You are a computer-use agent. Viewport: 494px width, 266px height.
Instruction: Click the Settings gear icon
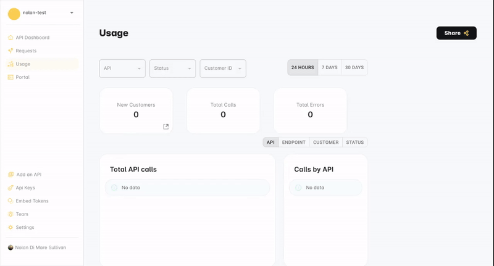click(x=10, y=227)
